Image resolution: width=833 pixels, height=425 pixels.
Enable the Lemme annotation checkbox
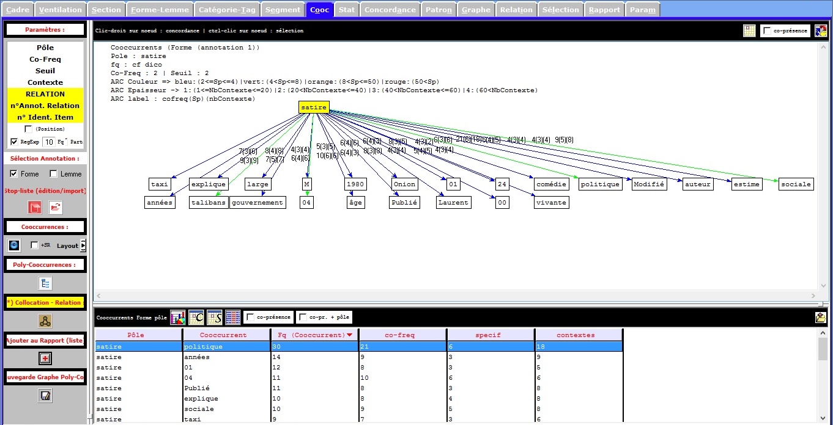coord(53,173)
